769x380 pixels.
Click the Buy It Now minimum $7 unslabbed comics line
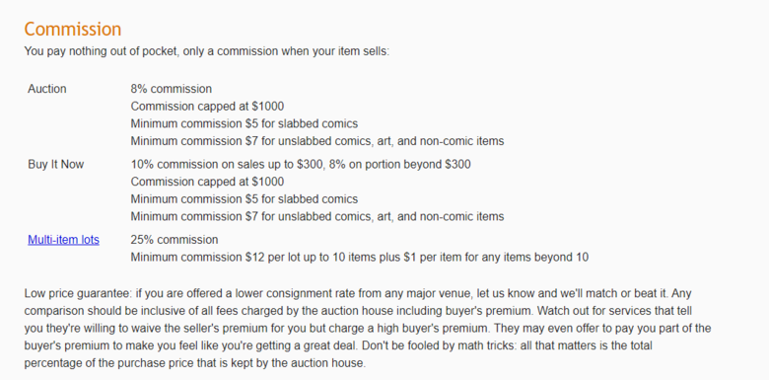(317, 216)
